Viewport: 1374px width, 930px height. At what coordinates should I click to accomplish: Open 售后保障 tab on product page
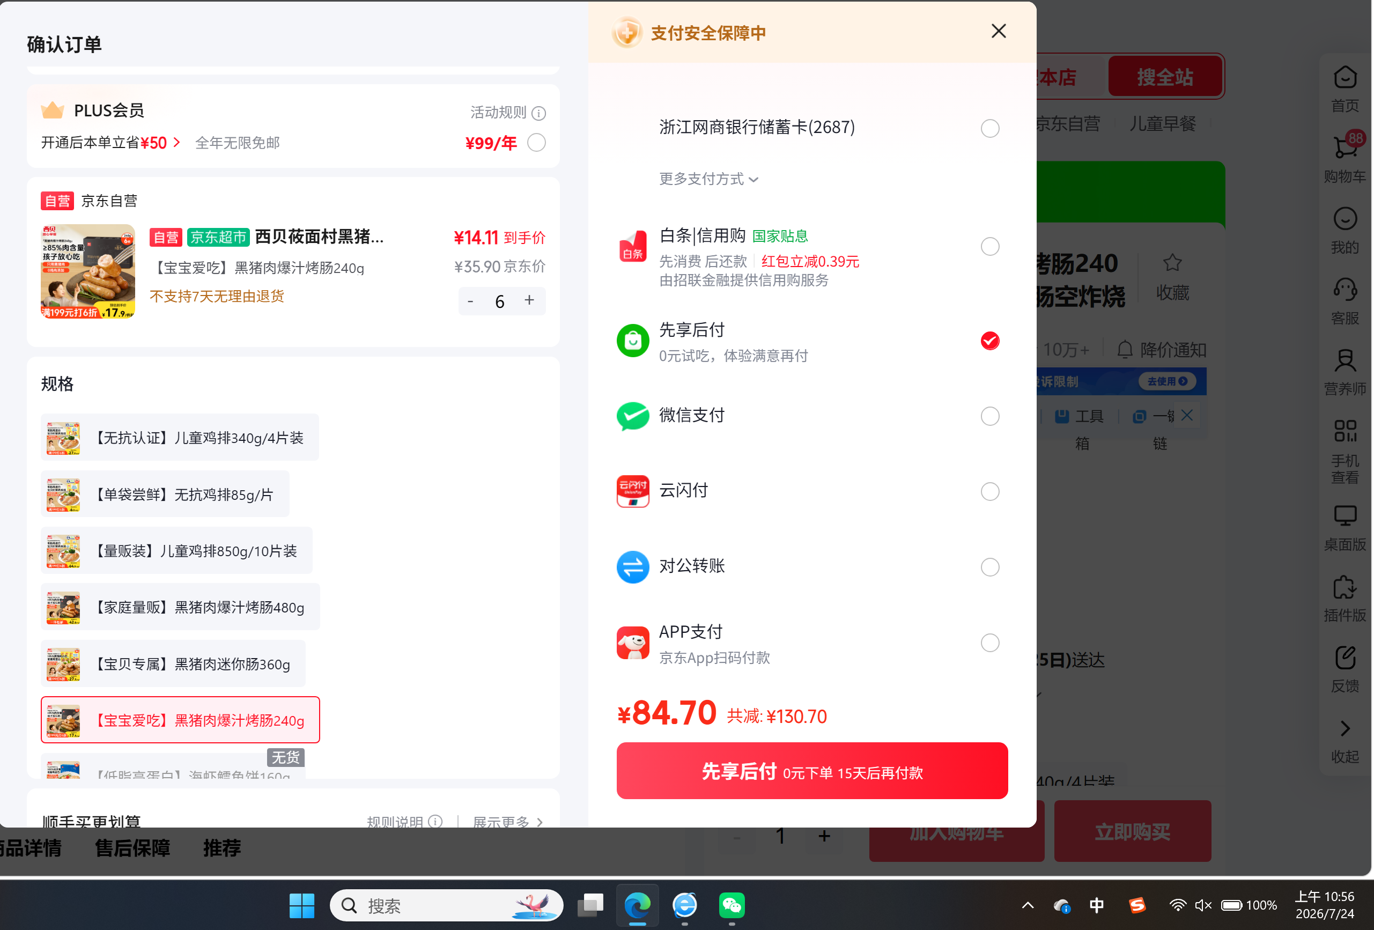click(x=132, y=848)
